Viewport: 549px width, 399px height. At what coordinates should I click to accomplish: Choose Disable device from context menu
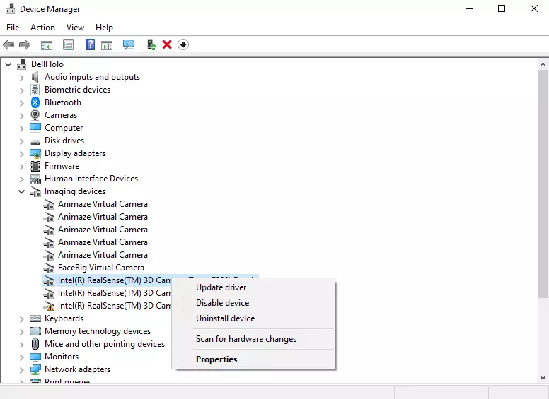[253, 303]
